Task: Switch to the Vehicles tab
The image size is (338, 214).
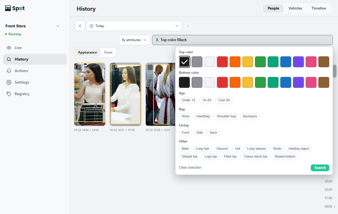Action: click(295, 8)
